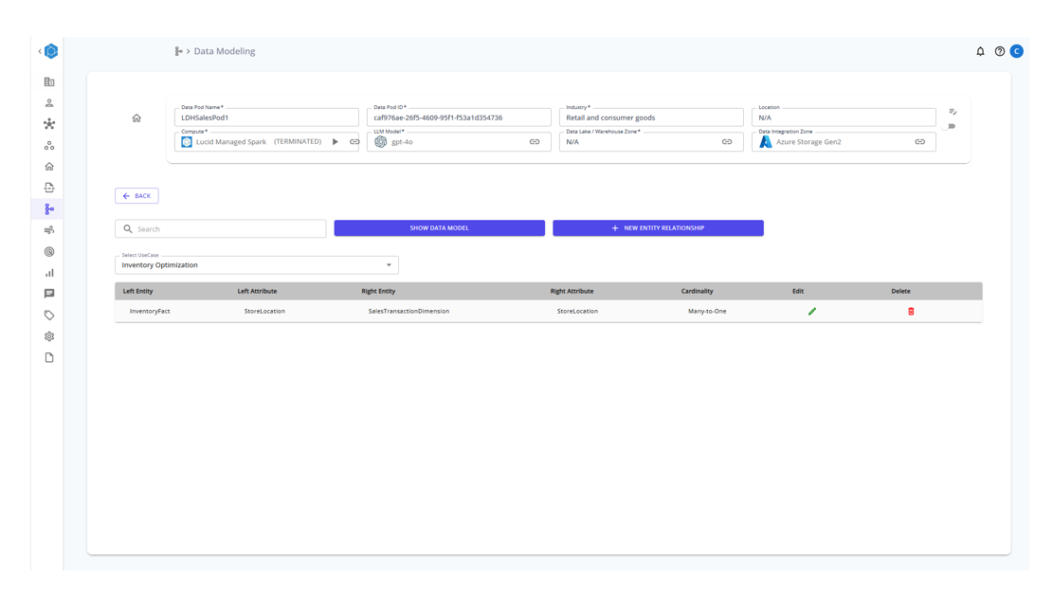Open the Select UseCase dropdown

[257, 264]
